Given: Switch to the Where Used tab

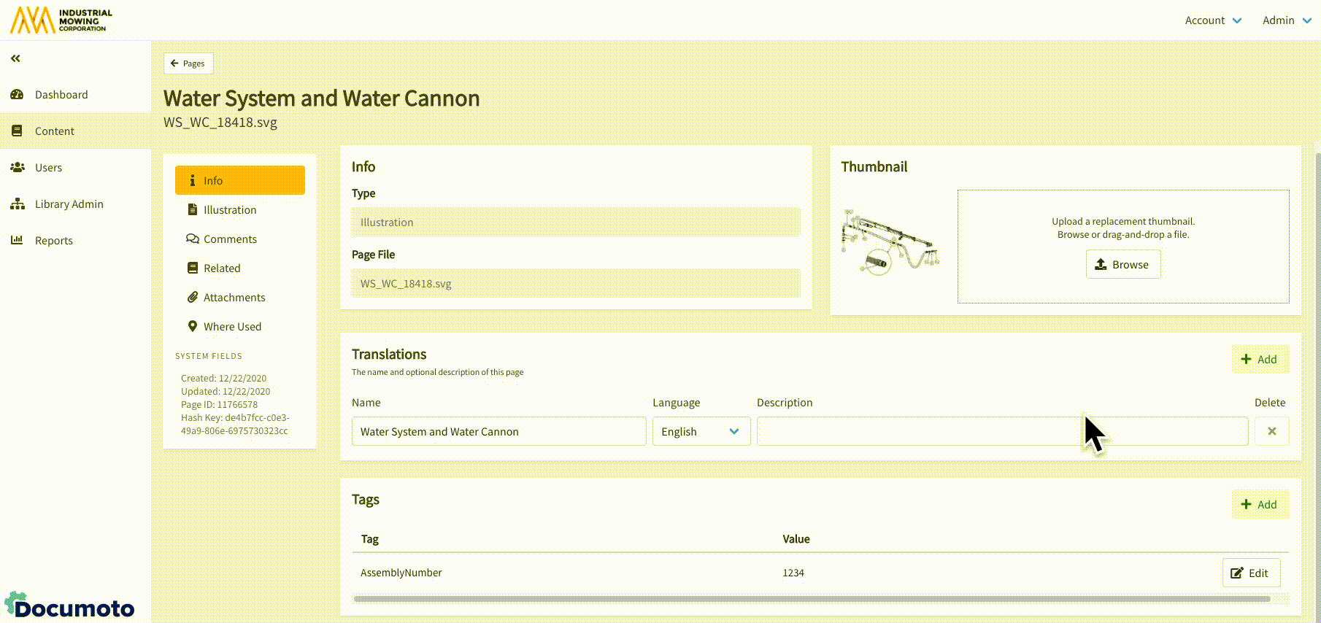Looking at the screenshot, I should tap(231, 327).
